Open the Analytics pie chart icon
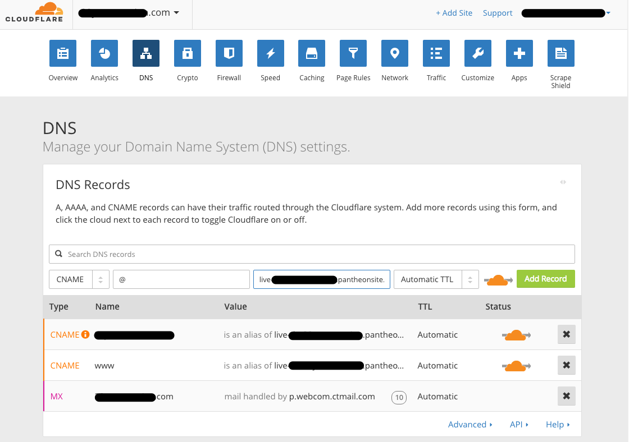Screen dimensions: 629x442 pyautogui.click(x=104, y=53)
